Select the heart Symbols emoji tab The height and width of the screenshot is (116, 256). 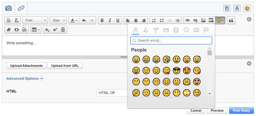coord(186,30)
